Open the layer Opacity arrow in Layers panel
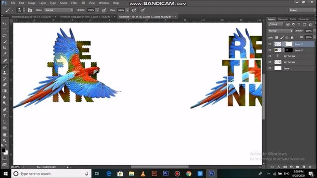Screen dimensions: 317x178 315,31
